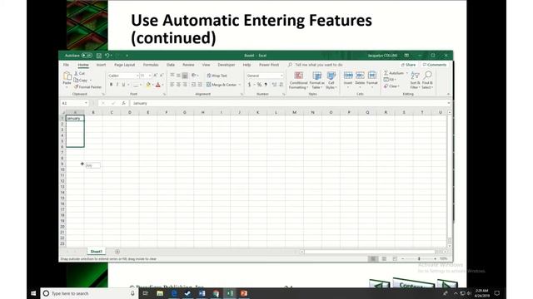
Task: Click the Undo arrow
Action: 107,56
